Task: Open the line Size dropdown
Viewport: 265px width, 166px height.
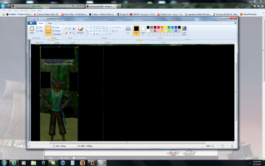Action: tap(128, 31)
